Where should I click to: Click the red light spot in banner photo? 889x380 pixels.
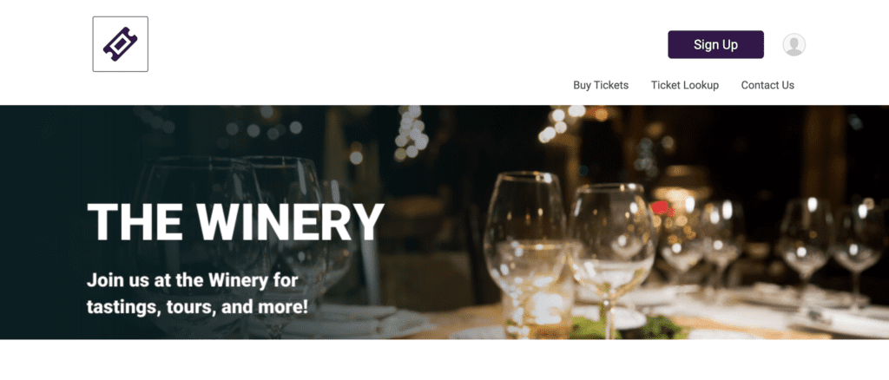pyautogui.click(x=661, y=208)
